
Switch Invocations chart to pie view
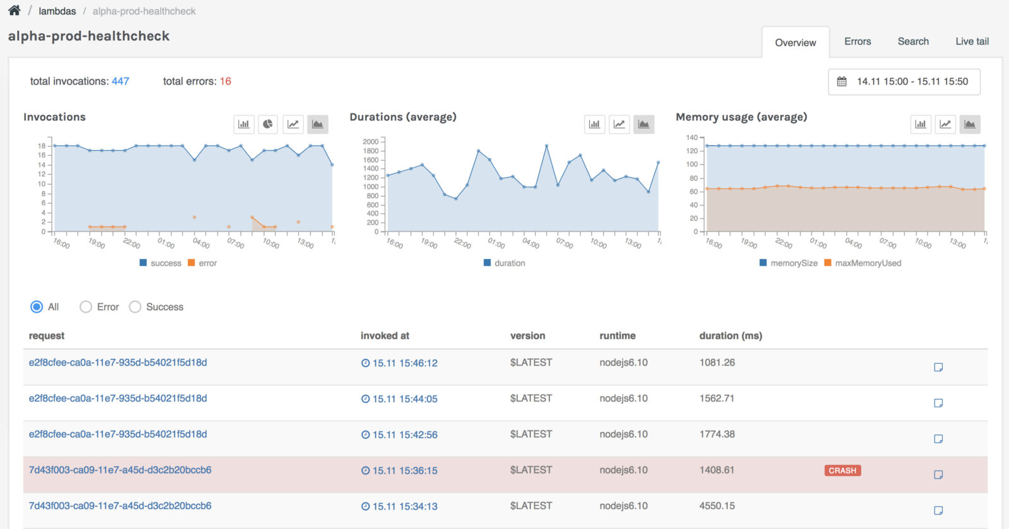(x=268, y=124)
